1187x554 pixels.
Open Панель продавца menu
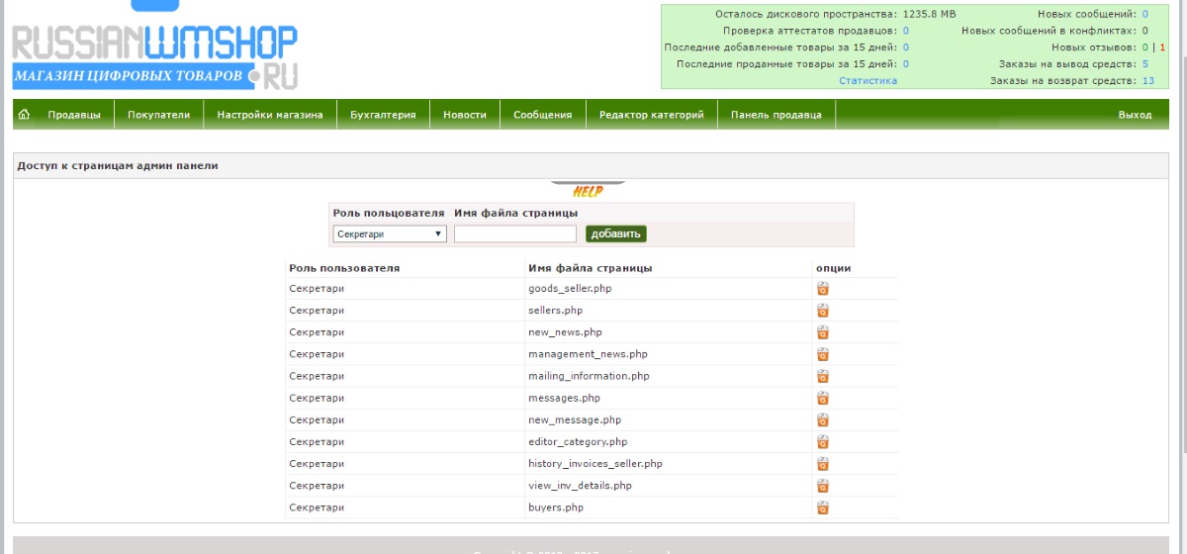tap(776, 115)
